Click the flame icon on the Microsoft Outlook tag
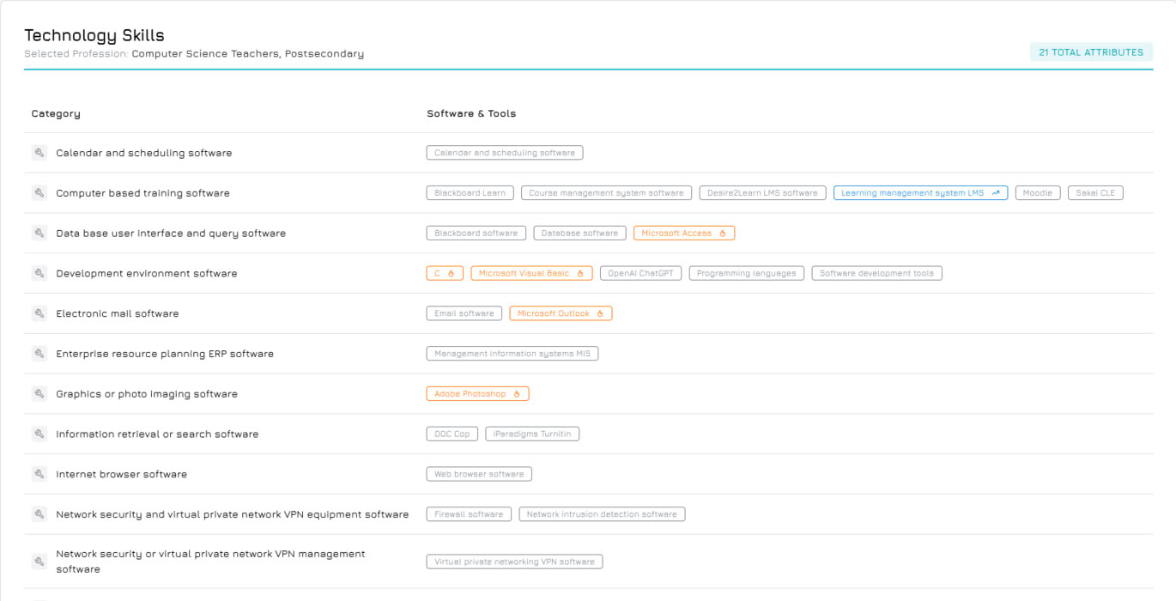The width and height of the screenshot is (1176, 601). point(600,314)
